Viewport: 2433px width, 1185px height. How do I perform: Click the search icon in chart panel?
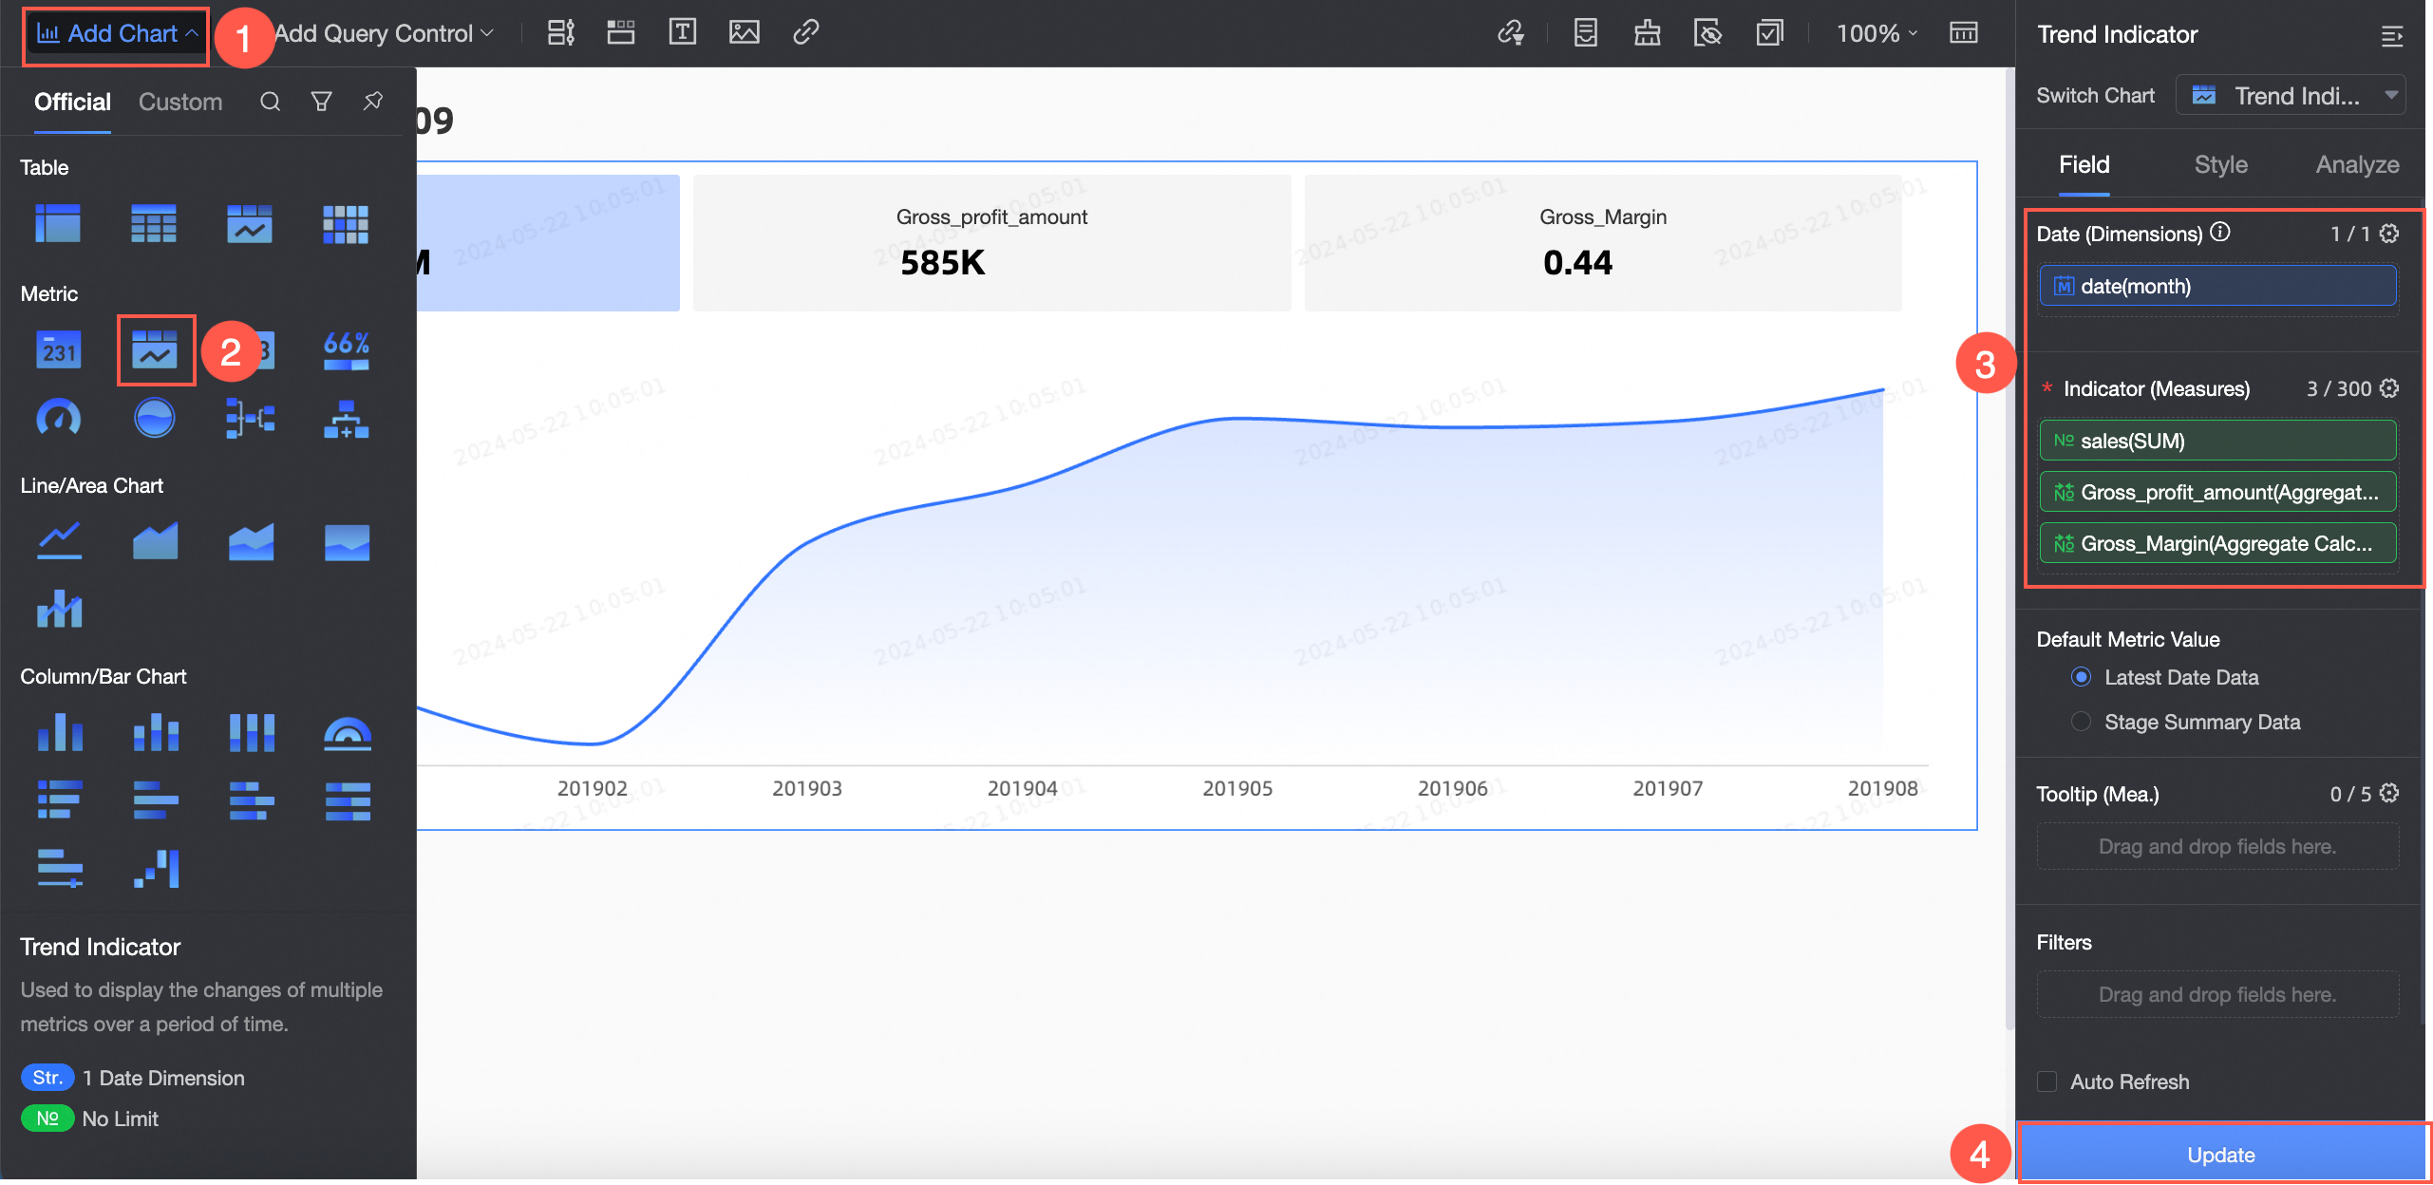point(270,102)
